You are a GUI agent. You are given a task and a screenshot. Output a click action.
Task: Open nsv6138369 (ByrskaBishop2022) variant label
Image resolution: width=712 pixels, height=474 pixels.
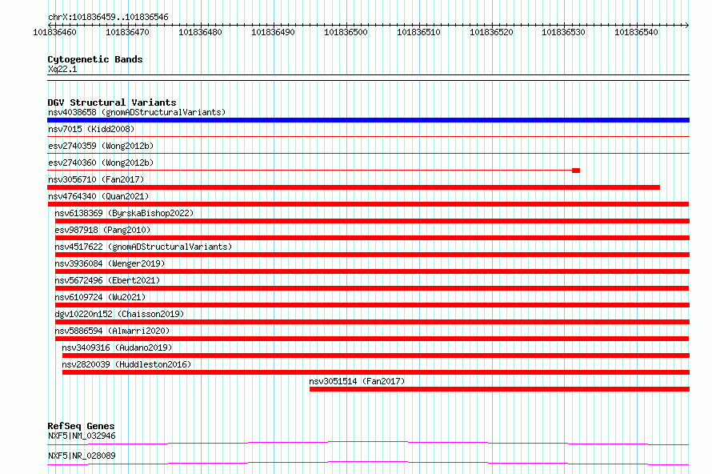point(124,213)
